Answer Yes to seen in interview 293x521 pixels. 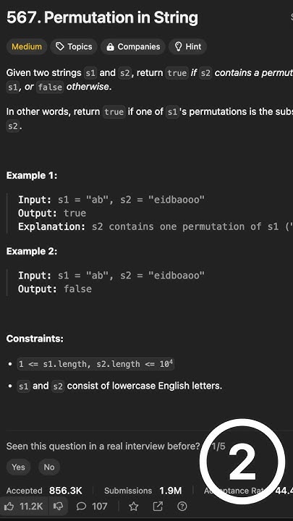point(18,467)
